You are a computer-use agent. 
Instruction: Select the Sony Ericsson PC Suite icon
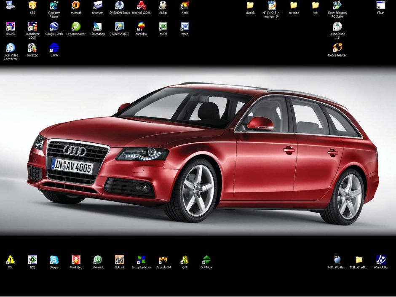pyautogui.click(x=337, y=5)
